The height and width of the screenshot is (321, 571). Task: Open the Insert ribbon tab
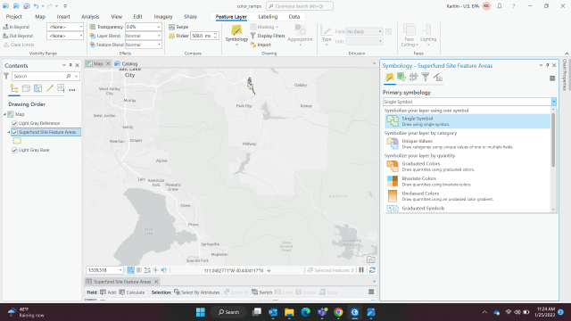click(63, 17)
